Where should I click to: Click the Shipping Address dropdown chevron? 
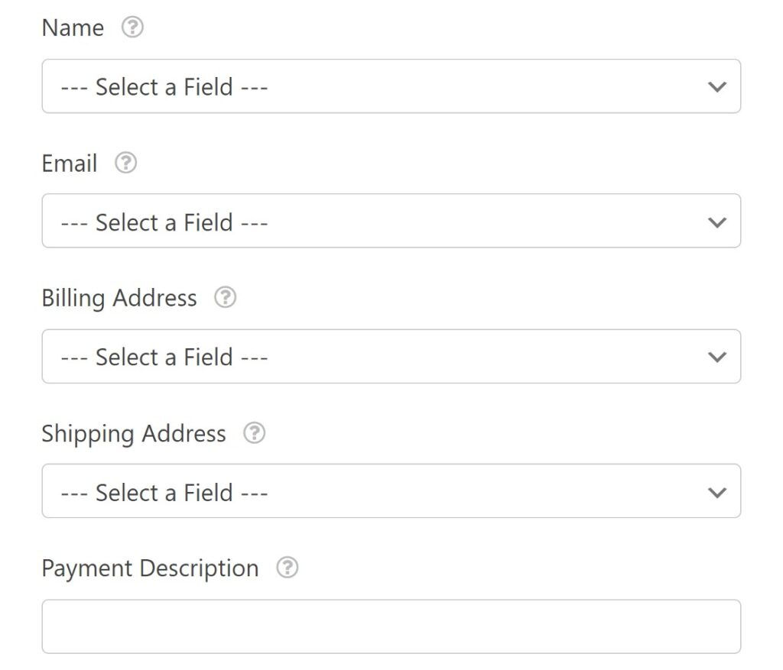(717, 491)
